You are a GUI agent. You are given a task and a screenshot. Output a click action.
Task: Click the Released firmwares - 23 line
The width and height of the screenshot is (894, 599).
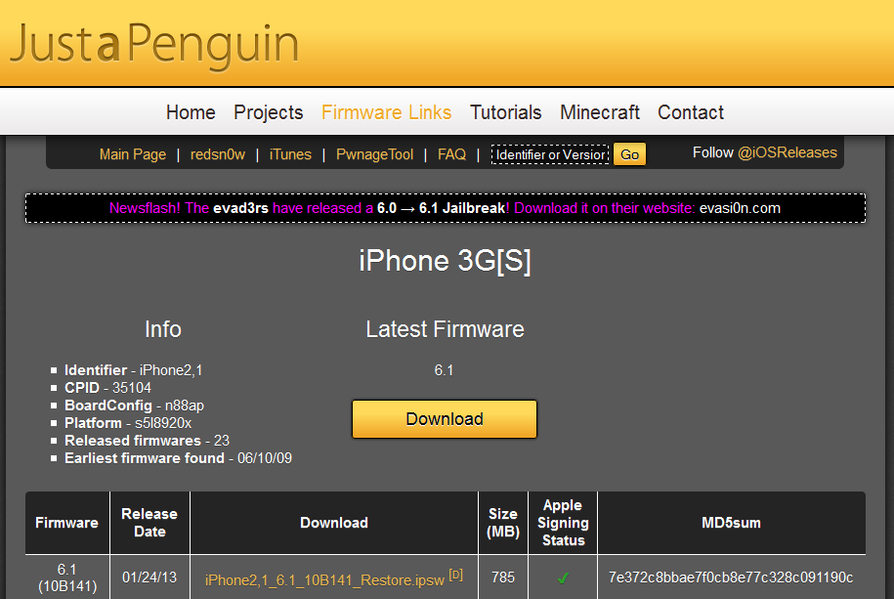click(x=147, y=441)
